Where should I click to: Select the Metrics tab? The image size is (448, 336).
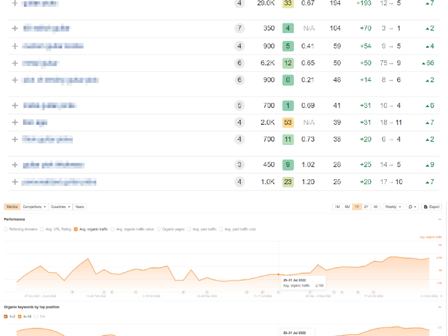12,207
